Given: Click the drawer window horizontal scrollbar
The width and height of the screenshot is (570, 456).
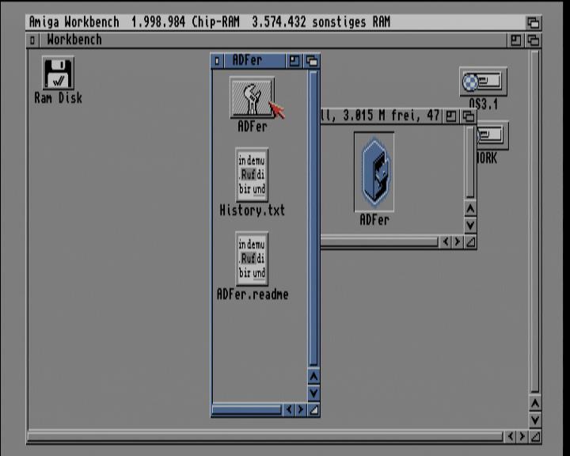Looking at the screenshot, I should (x=380, y=241).
